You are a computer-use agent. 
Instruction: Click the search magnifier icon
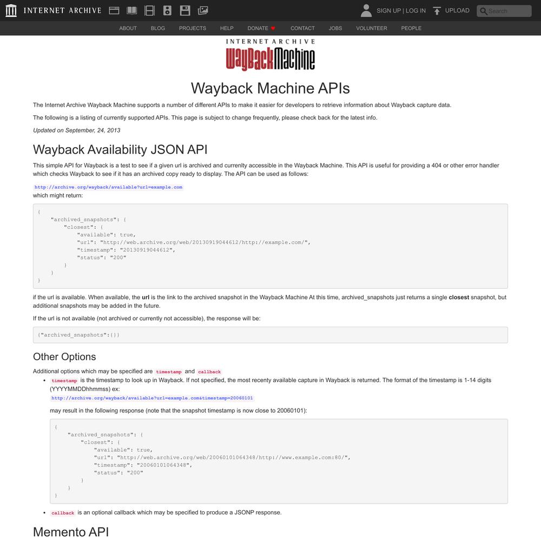point(483,11)
